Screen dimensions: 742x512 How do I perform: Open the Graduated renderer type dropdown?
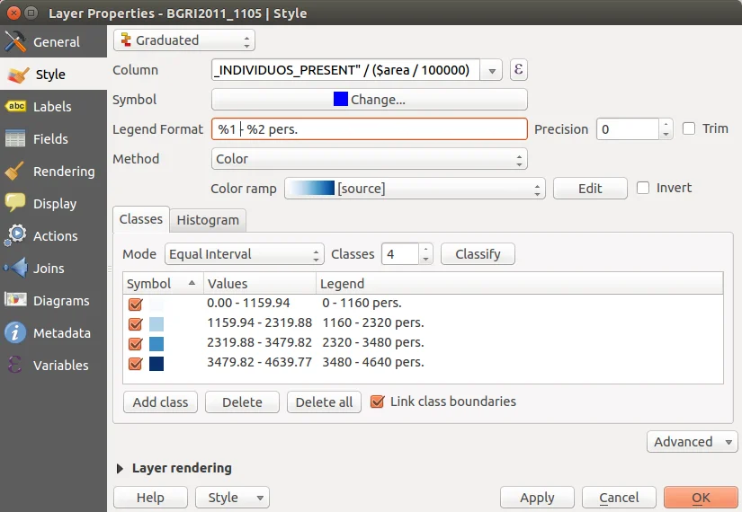point(184,40)
